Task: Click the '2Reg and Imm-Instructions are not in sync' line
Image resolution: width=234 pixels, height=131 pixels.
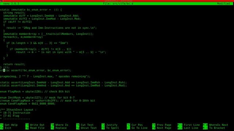Action: pos(52,28)
